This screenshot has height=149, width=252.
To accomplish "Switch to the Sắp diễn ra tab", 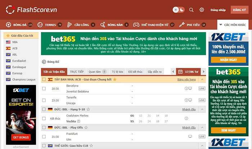I will pyautogui.click(x=154, y=72).
